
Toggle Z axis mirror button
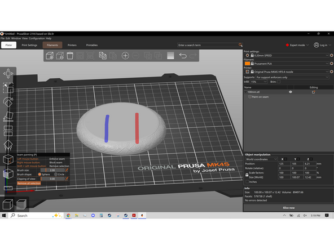point(311,159)
